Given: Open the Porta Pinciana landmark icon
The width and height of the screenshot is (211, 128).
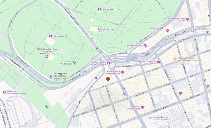Looking at the screenshot, I should (109, 63).
